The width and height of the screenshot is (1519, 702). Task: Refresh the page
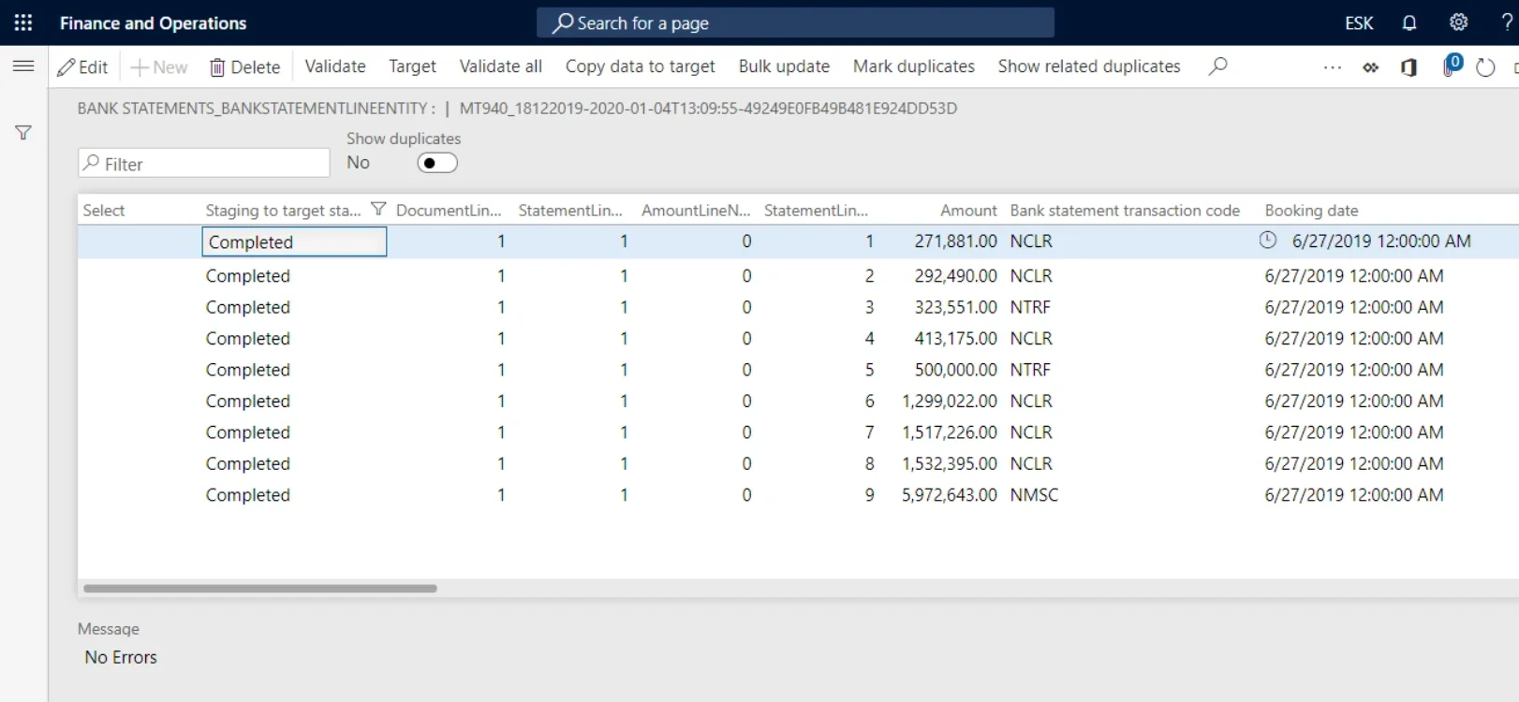coord(1485,67)
